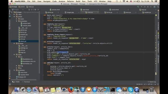Open the Analyze menu
Screen dimensions: 168x94
pos(62,1)
